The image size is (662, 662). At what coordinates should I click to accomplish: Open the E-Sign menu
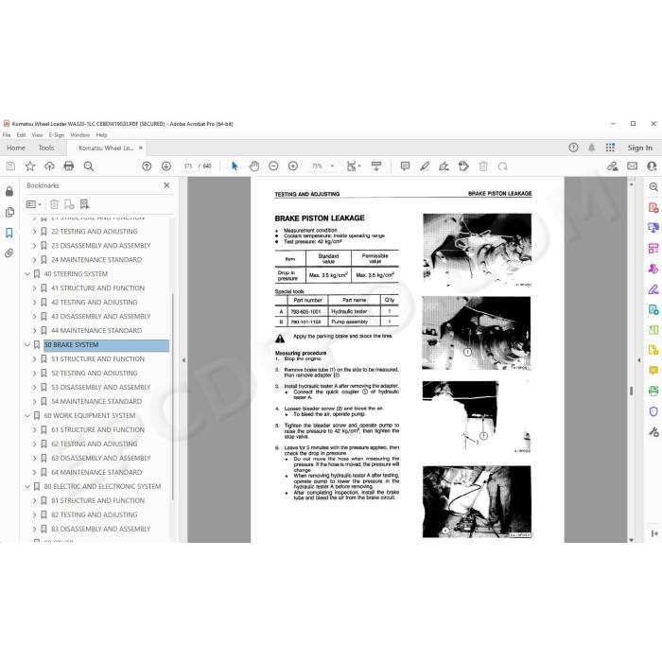57,135
